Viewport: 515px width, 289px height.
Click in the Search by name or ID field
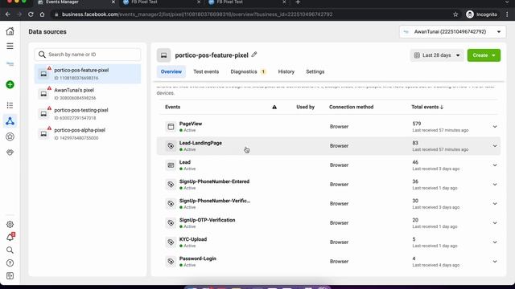(88, 55)
